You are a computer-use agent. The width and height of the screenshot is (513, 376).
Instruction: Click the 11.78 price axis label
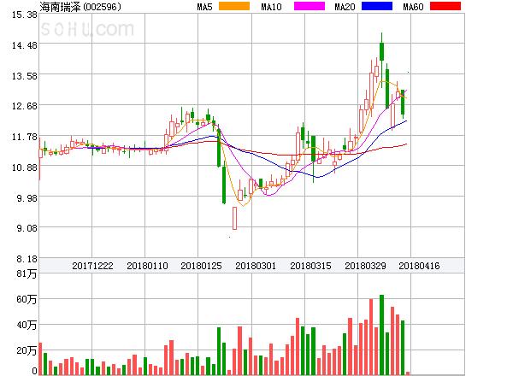[x=25, y=137]
